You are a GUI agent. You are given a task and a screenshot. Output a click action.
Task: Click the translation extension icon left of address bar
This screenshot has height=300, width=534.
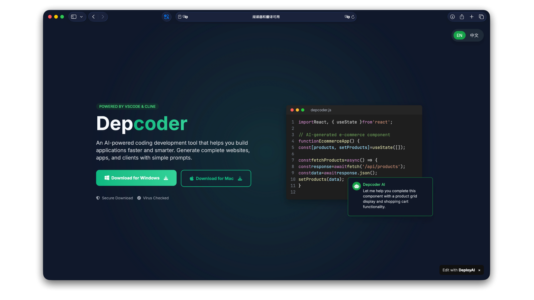[166, 17]
